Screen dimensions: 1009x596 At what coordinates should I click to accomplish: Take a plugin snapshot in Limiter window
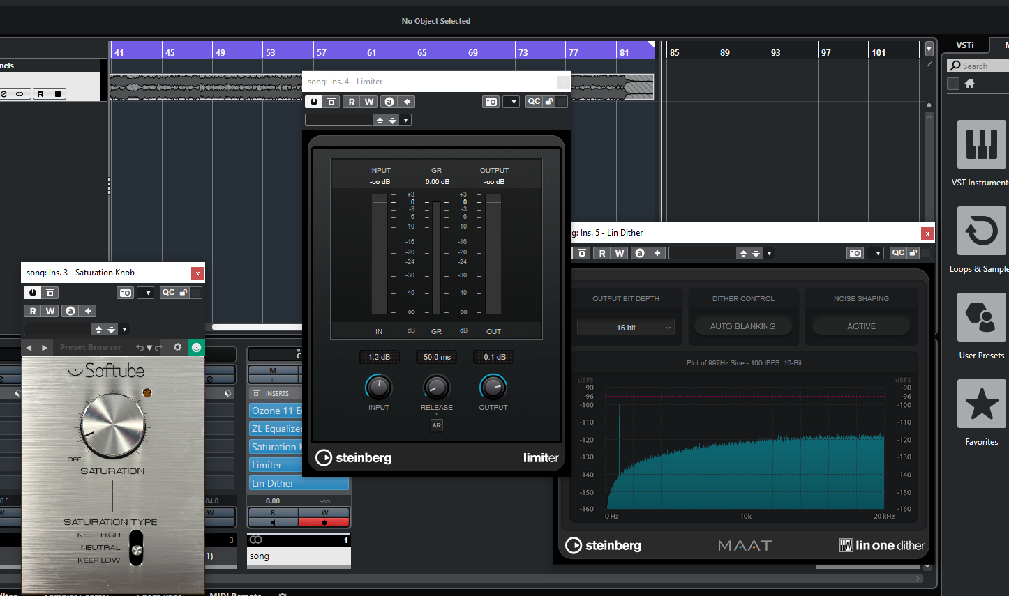click(x=491, y=102)
